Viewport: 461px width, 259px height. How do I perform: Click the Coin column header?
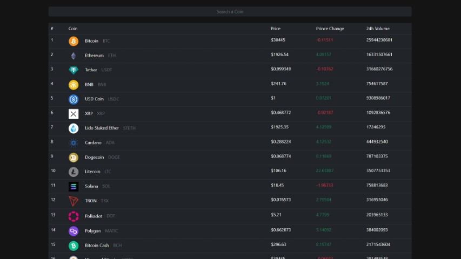[x=73, y=29]
